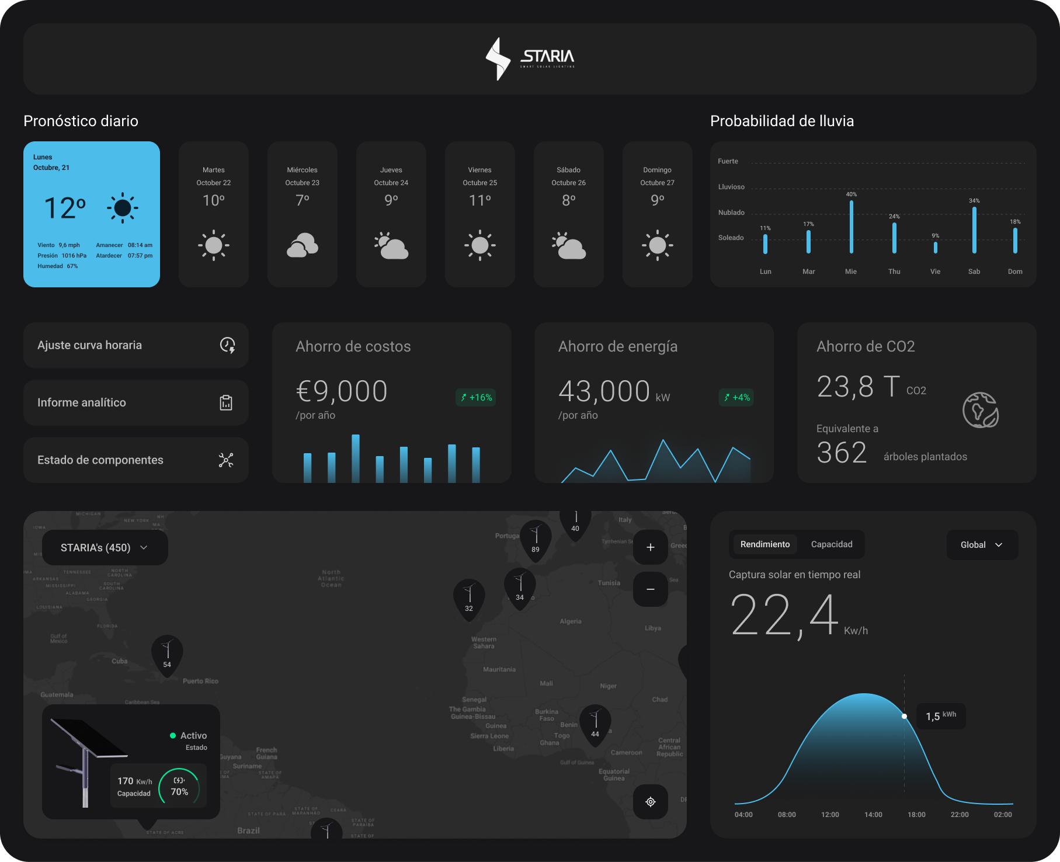
Task: Open the STARIA's (450) dropdown
Action: click(x=105, y=548)
